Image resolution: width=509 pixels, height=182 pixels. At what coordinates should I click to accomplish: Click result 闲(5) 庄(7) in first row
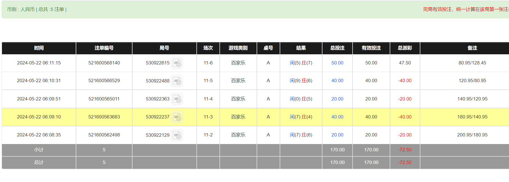pyautogui.click(x=301, y=63)
